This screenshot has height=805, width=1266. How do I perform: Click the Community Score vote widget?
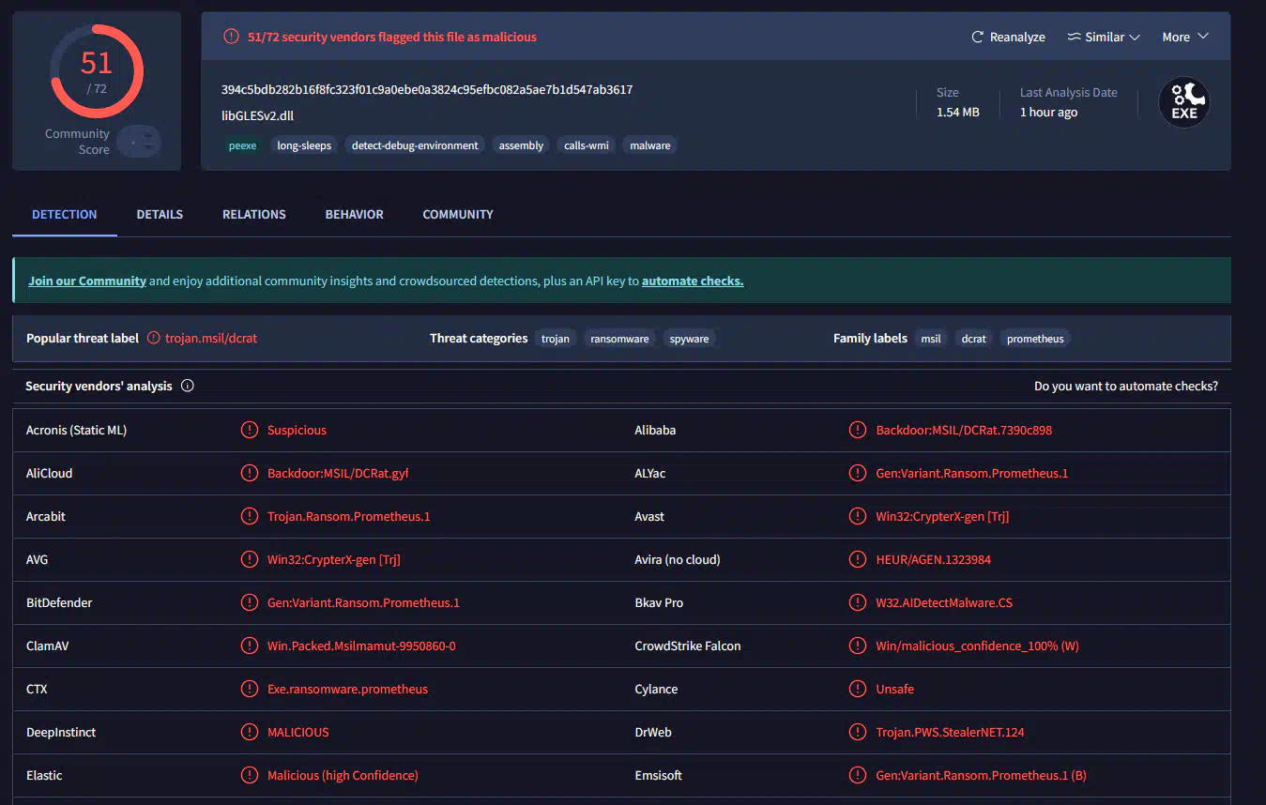141,142
